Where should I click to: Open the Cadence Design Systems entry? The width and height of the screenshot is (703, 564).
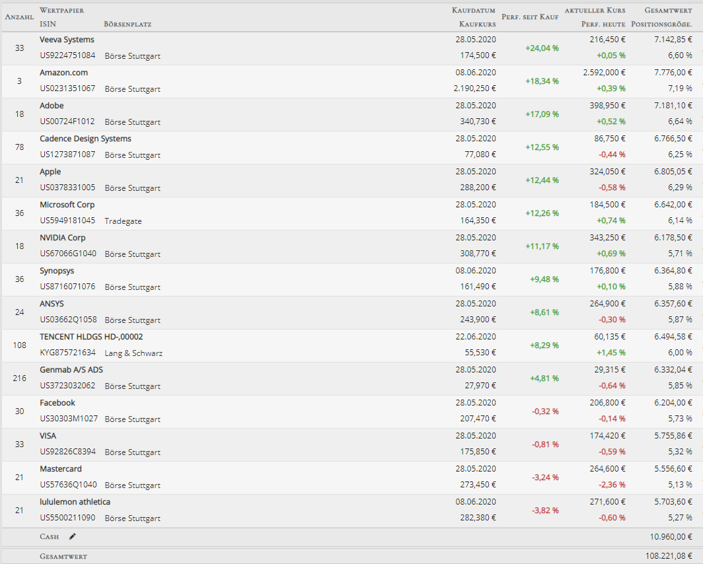point(85,139)
